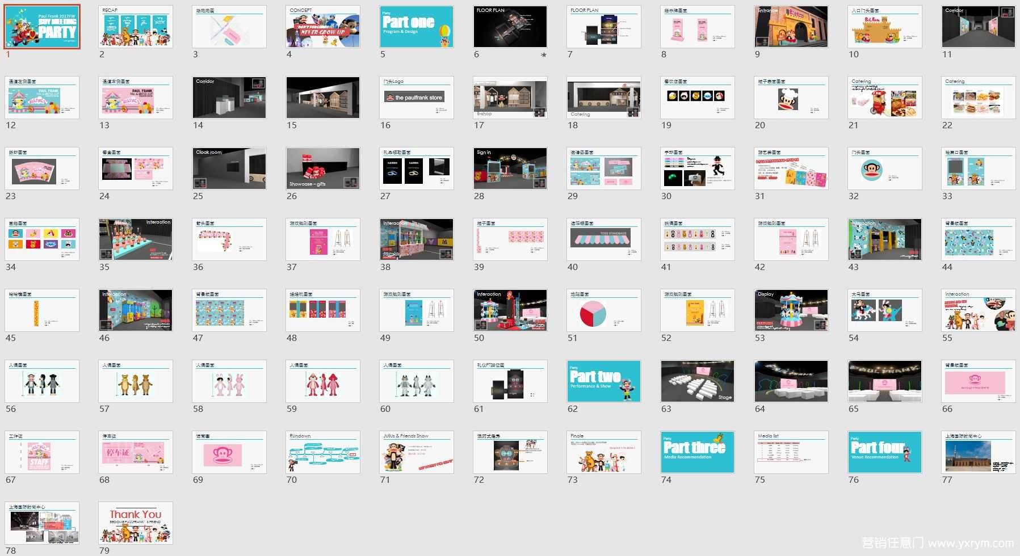Select slide 46 Interaction thumbnail

[136, 310]
